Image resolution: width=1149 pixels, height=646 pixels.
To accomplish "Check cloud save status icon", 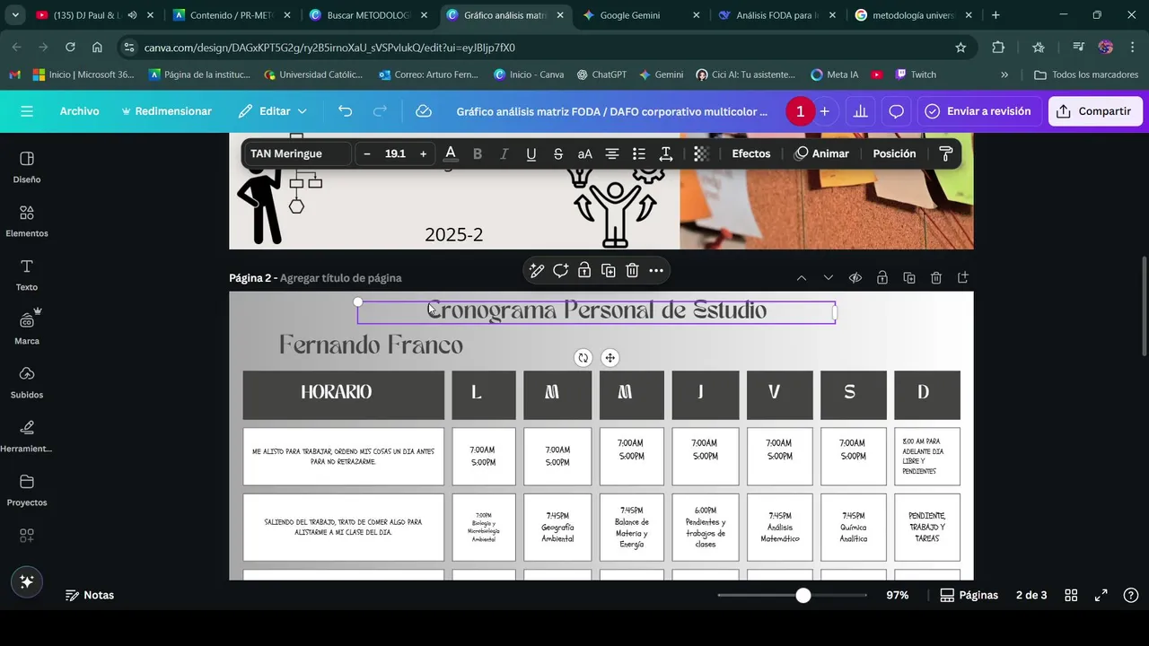I will [424, 111].
